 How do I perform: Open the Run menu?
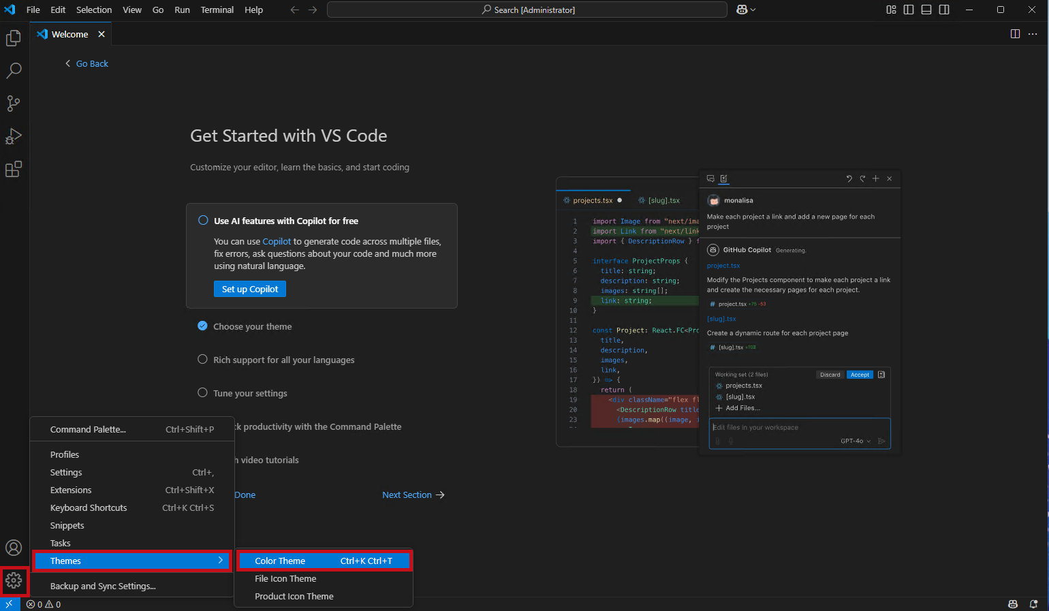182,10
